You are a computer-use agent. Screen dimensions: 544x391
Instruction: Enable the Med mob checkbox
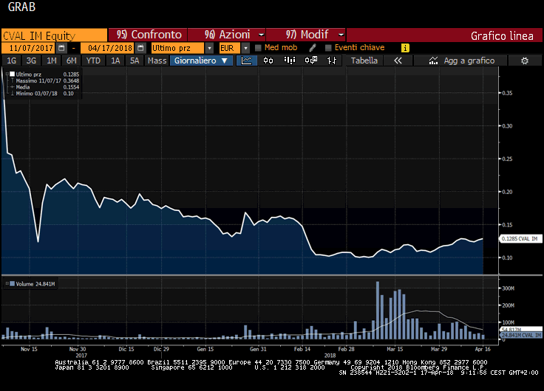(x=258, y=48)
